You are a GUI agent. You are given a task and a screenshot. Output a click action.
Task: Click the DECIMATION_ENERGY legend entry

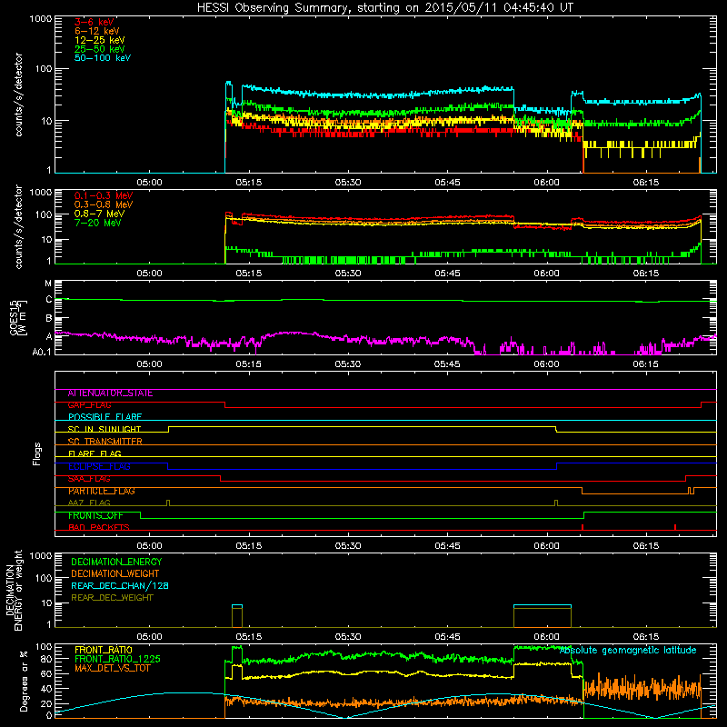coord(116,562)
